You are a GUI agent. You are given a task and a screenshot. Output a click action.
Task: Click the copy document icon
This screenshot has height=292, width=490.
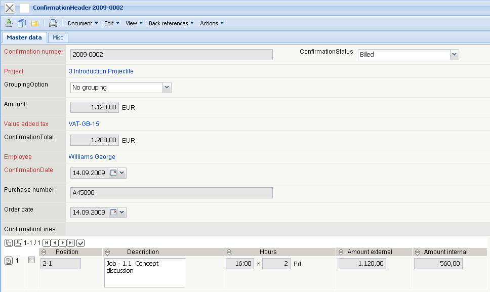tap(22, 23)
